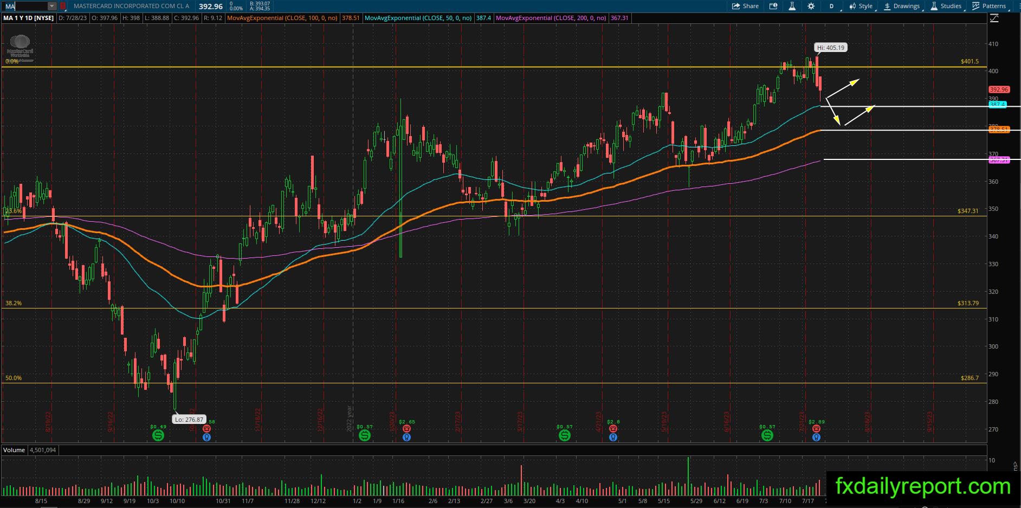1021x508 pixels.
Task: Click the 387.4 value in the chart header
Action: tap(483, 18)
